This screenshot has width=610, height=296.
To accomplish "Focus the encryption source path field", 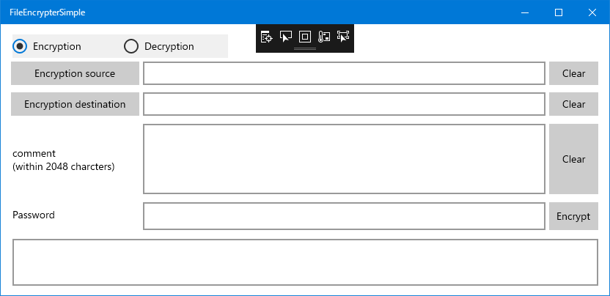I will (344, 73).
